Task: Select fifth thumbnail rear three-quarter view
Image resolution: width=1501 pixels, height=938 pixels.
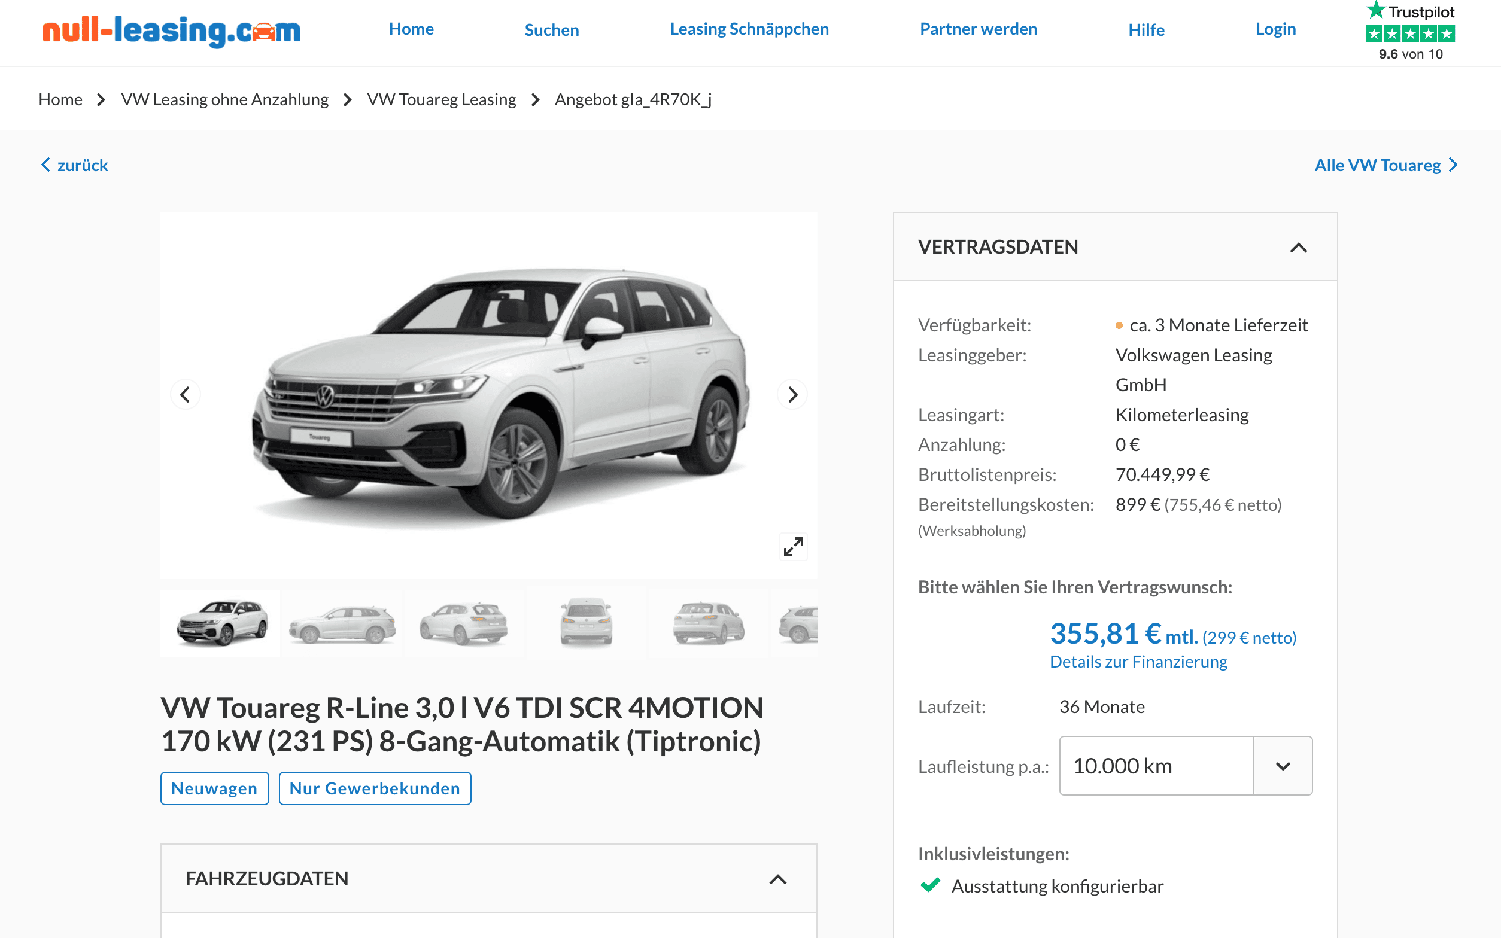Action: [708, 623]
